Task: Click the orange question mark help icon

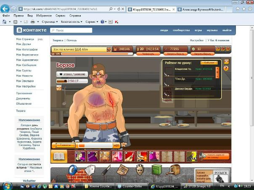Action: click(x=226, y=69)
